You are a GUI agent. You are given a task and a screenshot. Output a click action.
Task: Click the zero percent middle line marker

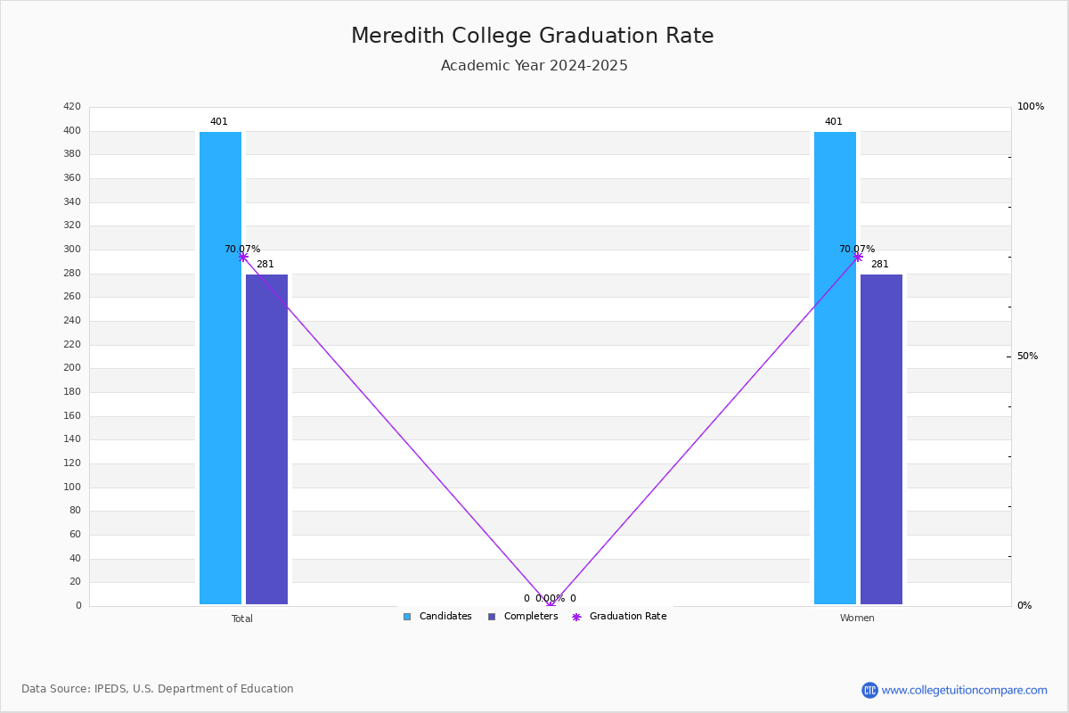point(551,605)
